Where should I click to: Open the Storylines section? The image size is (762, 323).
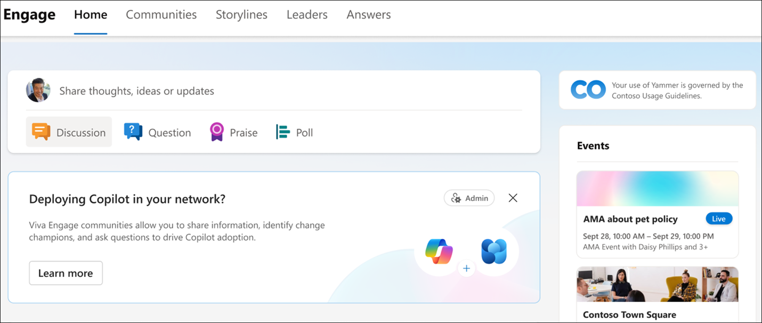(x=241, y=14)
